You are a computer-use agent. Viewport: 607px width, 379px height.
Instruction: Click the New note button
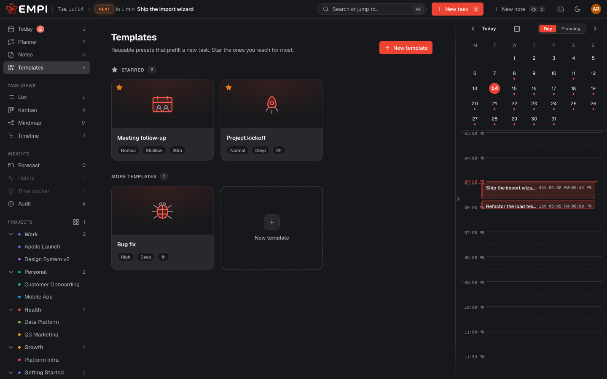(518, 9)
